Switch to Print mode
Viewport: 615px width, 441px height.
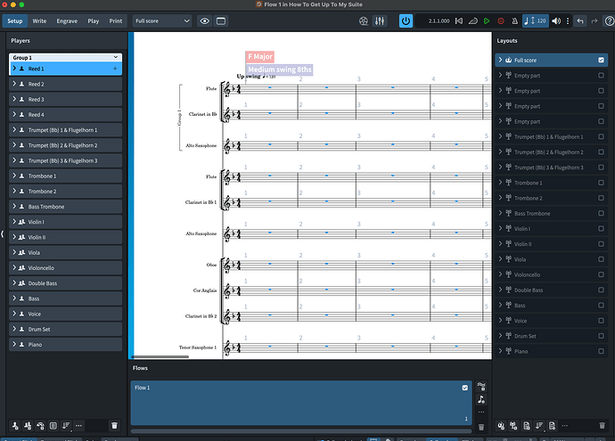(115, 21)
